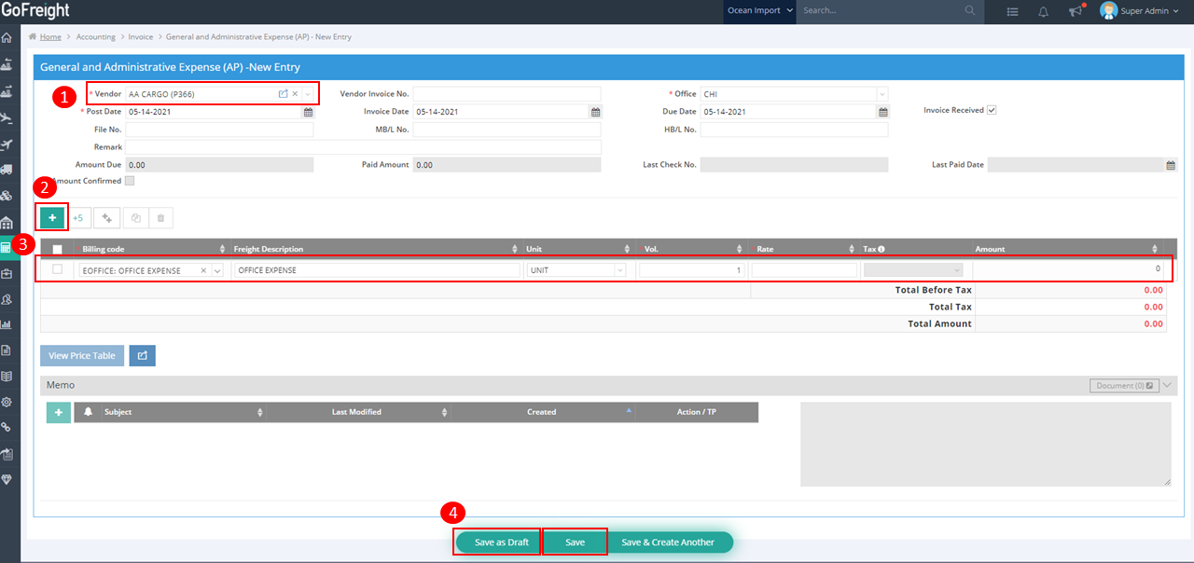Click the delete trash icon above the billing table

160,217
